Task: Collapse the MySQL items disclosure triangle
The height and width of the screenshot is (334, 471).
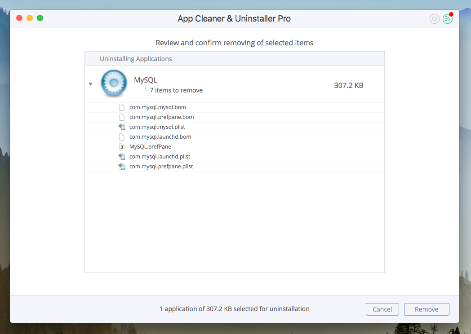Action: pos(90,84)
